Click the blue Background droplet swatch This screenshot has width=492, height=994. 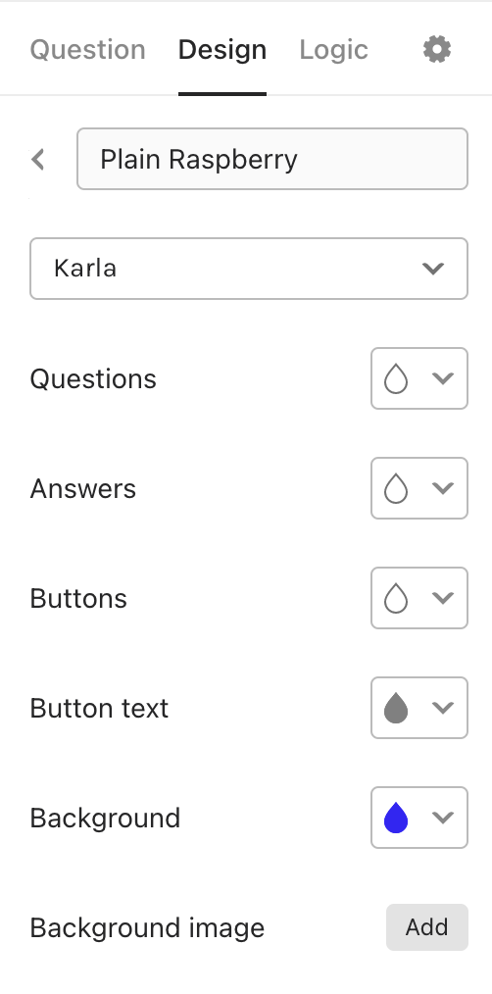(396, 818)
